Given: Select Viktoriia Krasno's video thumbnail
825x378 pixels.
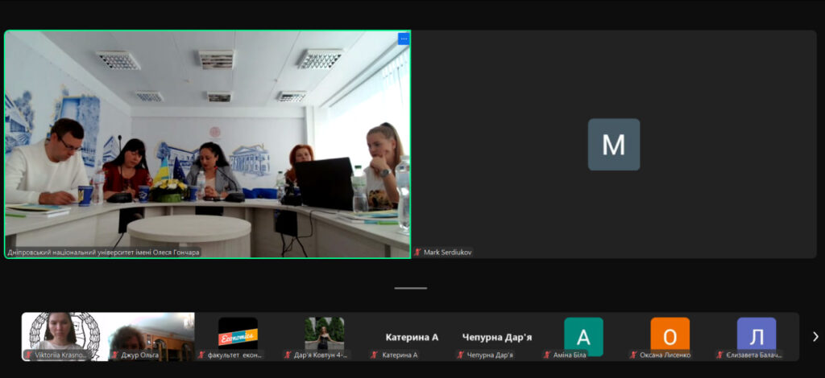Looking at the screenshot, I should (64, 331).
